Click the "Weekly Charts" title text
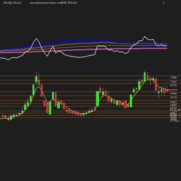This screenshot has width=181, height=181. [12, 3]
